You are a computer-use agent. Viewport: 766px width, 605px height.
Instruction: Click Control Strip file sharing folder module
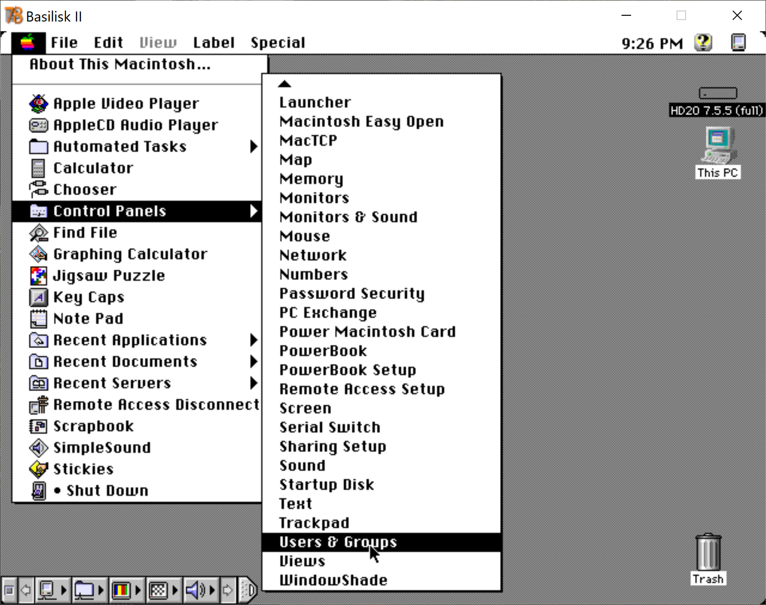pyautogui.click(x=89, y=591)
